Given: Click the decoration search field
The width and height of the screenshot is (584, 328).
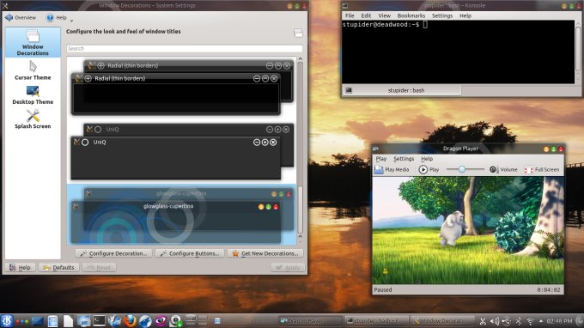Looking at the screenshot, I should click(x=185, y=48).
